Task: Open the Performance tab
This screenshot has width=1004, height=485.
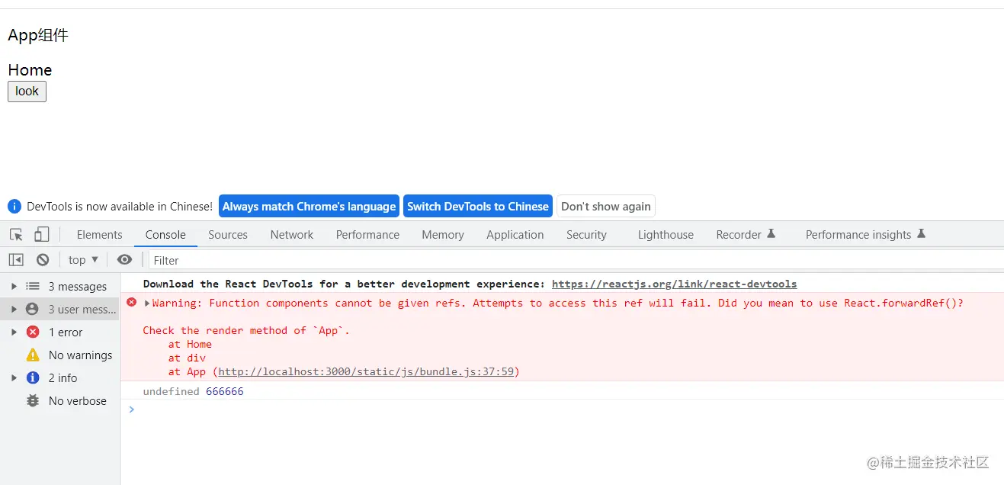Action: (x=367, y=235)
